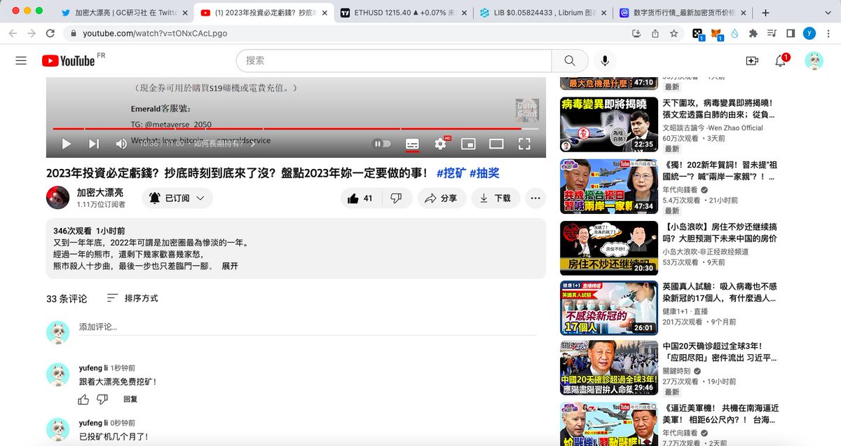841x446 pixels.
Task: Expand description with 展开
Action: 230,266
